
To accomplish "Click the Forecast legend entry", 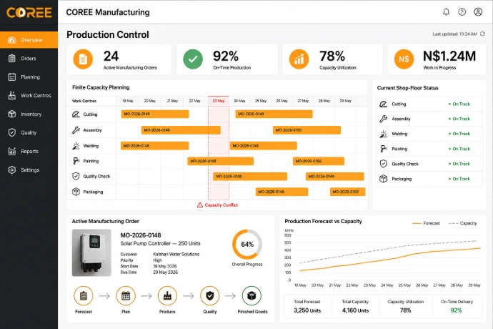I will pos(426,223).
